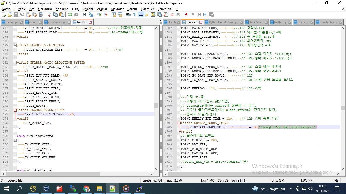346x194 pixels.
Task: Play the recorded macro with the Playback icon
Action: pyautogui.click(x=199, y=15)
